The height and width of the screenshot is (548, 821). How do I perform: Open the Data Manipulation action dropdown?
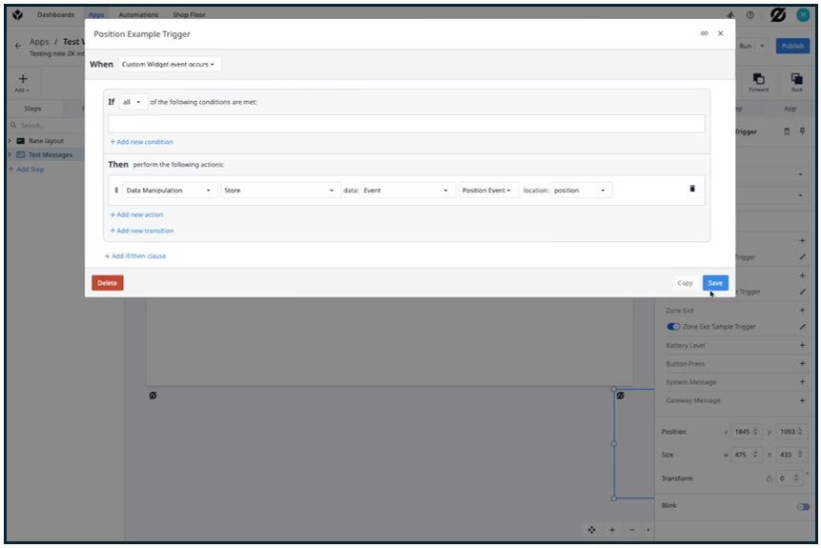pos(169,191)
